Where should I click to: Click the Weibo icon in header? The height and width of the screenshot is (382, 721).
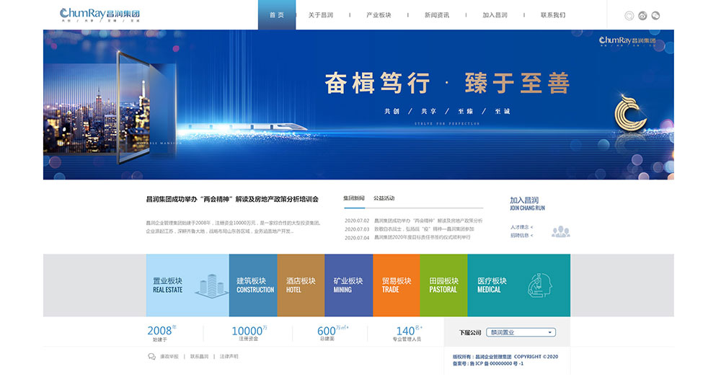(642, 15)
